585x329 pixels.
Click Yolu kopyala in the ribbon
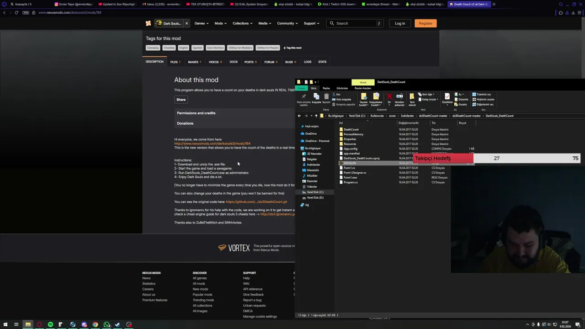343,100
